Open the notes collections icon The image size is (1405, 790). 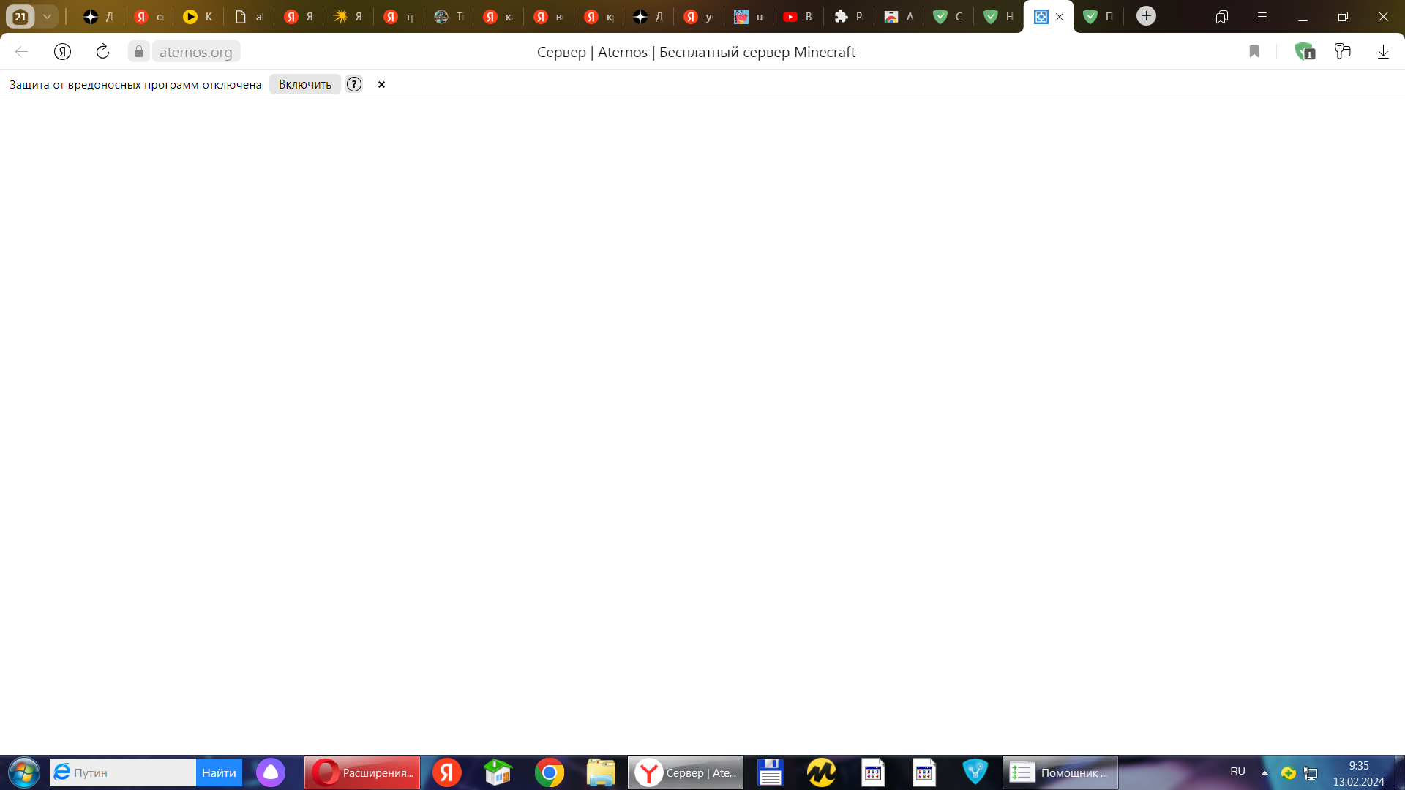pyautogui.click(x=1343, y=51)
